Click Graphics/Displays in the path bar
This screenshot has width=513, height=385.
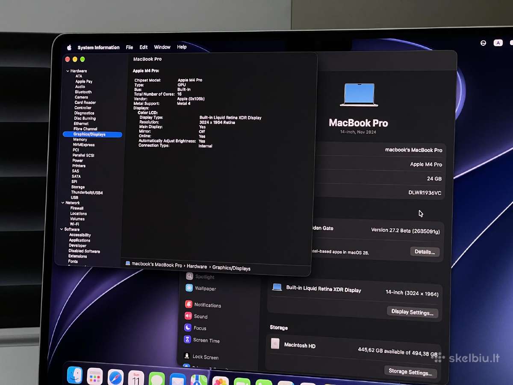pos(231,268)
